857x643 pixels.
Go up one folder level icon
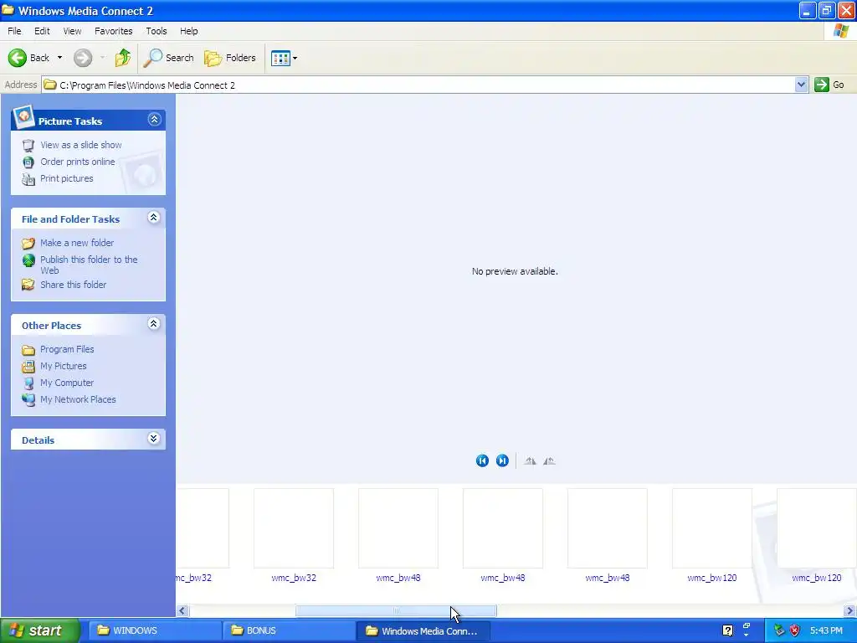click(x=123, y=58)
